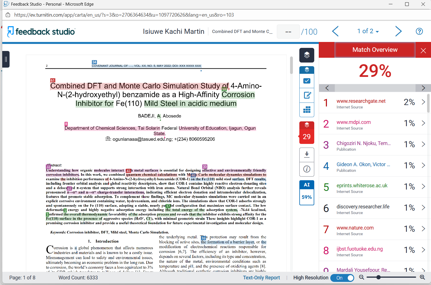Image resolution: width=431 pixels, height=285 pixels.
Task: Click the zoom out magnifier icon
Action: pyautogui.click(x=362, y=277)
